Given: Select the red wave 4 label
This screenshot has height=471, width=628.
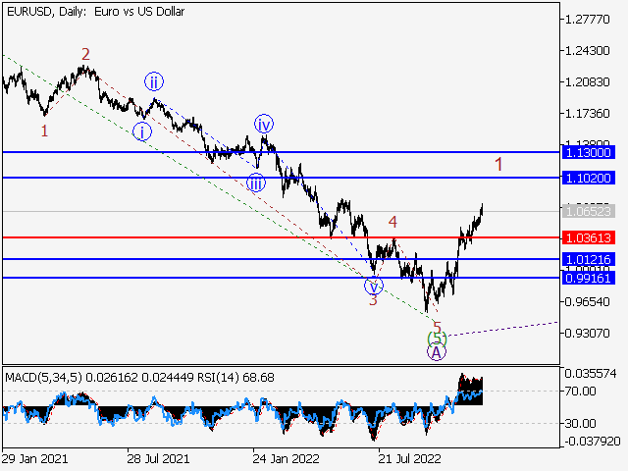Looking at the screenshot, I should 392,222.
